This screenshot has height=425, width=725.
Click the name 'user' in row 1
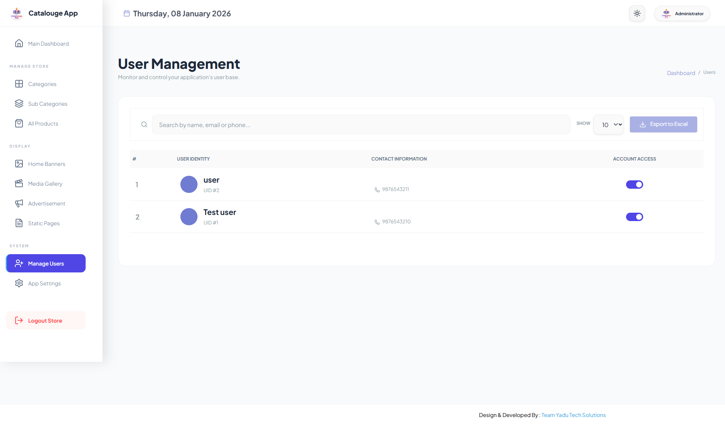point(211,180)
